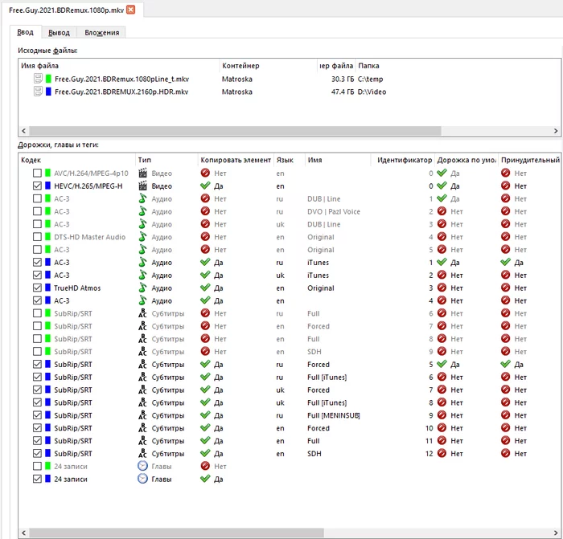Click audio note icon of TrueHD Atmos track
563x539 pixels.
(143, 288)
